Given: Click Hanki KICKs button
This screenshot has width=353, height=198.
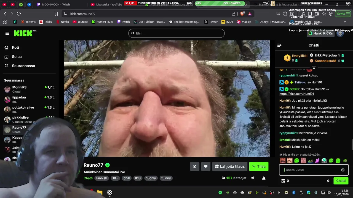Looking at the screenshot, I should coord(320,33).
